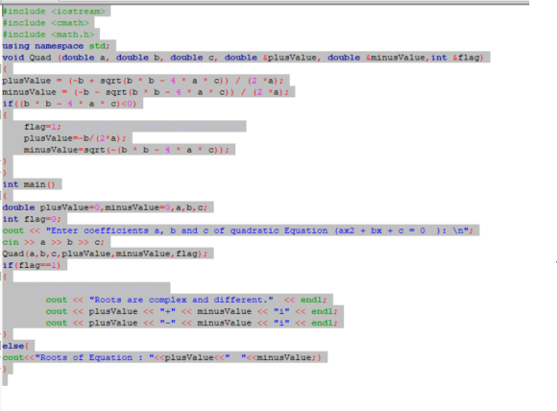Click the '#include <math.h>' directive
This screenshot has height=411, width=557.
click(x=49, y=35)
